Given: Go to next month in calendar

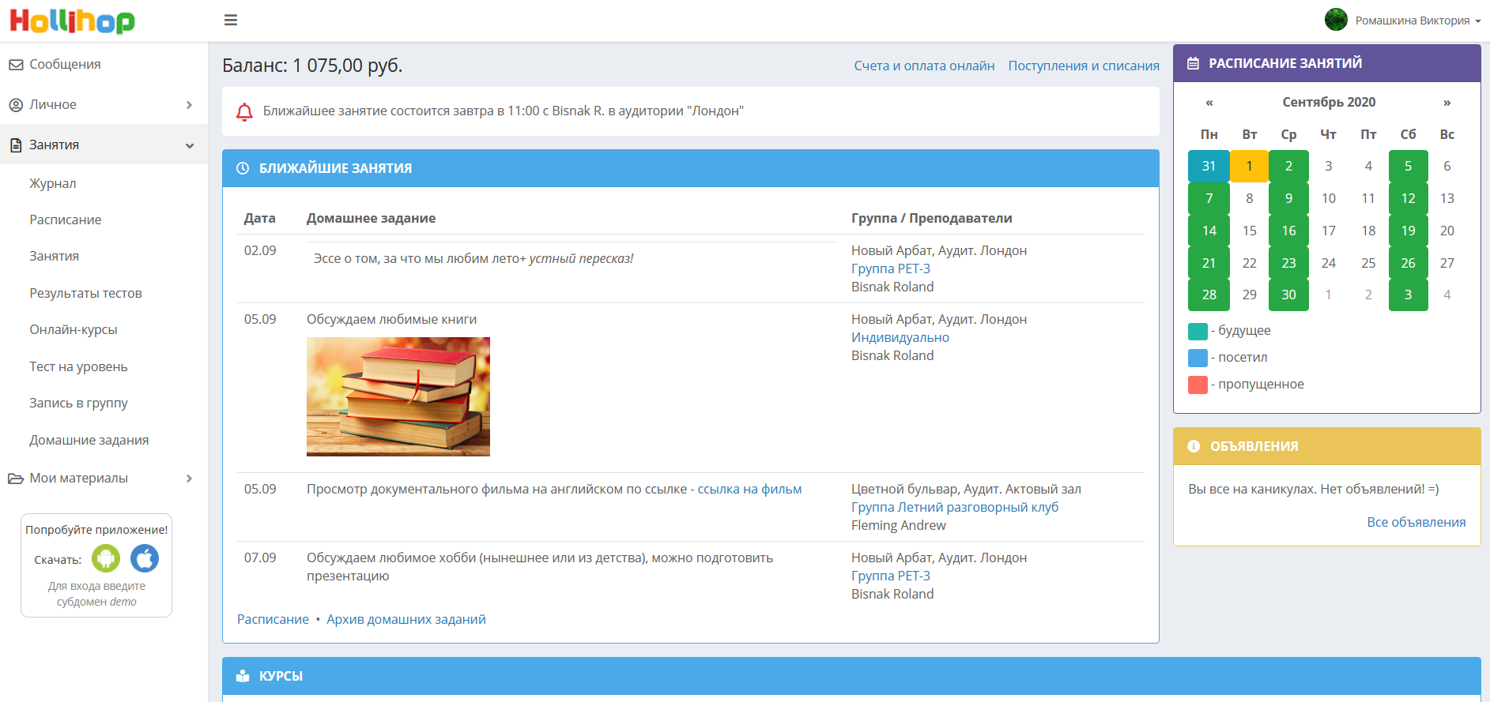Looking at the screenshot, I should (1447, 103).
